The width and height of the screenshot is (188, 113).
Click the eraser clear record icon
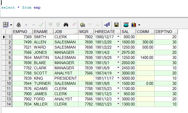74,24
